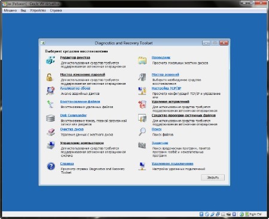Launch the Disk Commander link
Screen dimensions: 269x219
[74, 115]
